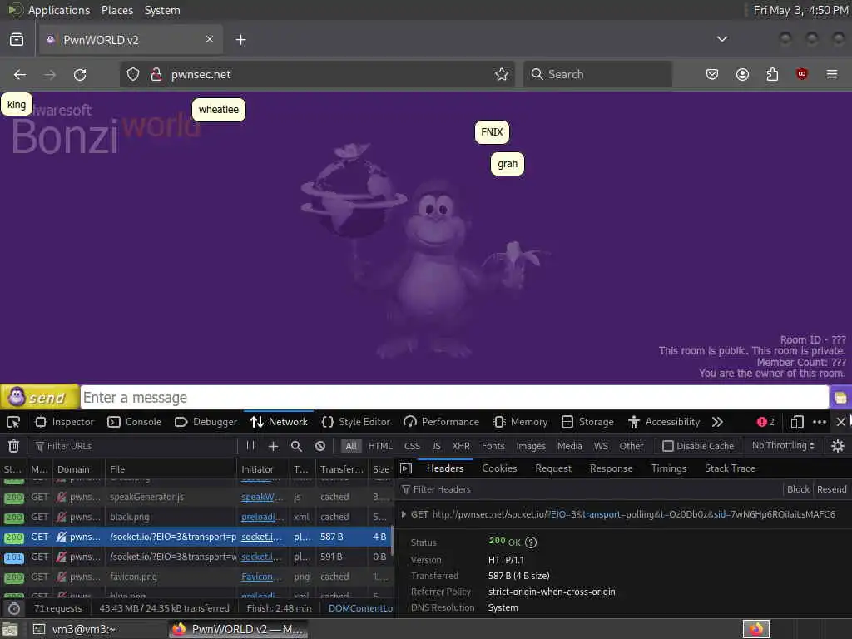Filter network requests by JS

(x=436, y=446)
